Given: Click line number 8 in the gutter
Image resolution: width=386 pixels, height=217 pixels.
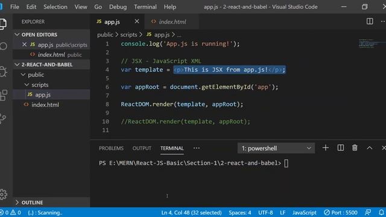Looking at the screenshot, I should tap(107, 104).
